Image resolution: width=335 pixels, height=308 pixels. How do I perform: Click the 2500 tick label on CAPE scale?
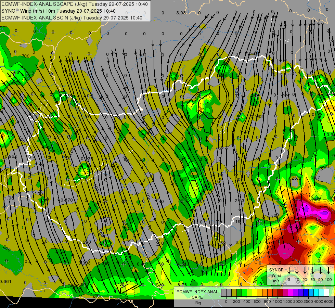pyautogui.click(x=308, y=301)
